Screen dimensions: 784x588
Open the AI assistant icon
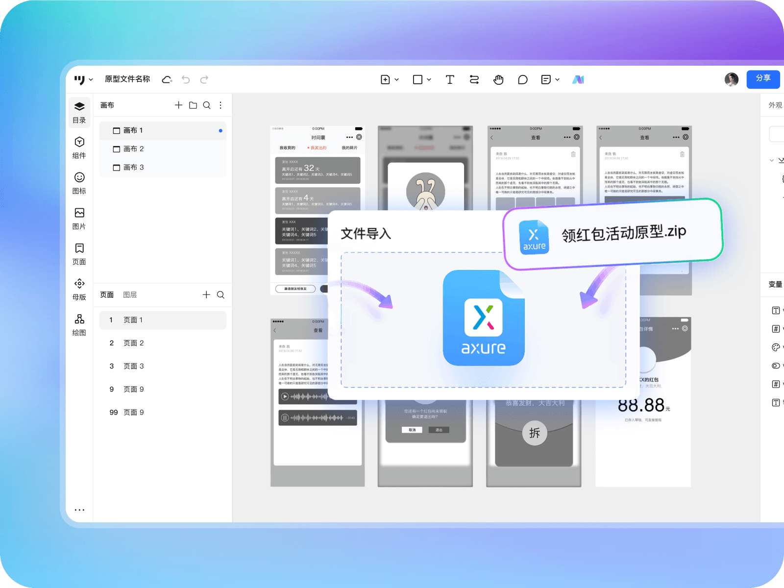[x=578, y=79]
